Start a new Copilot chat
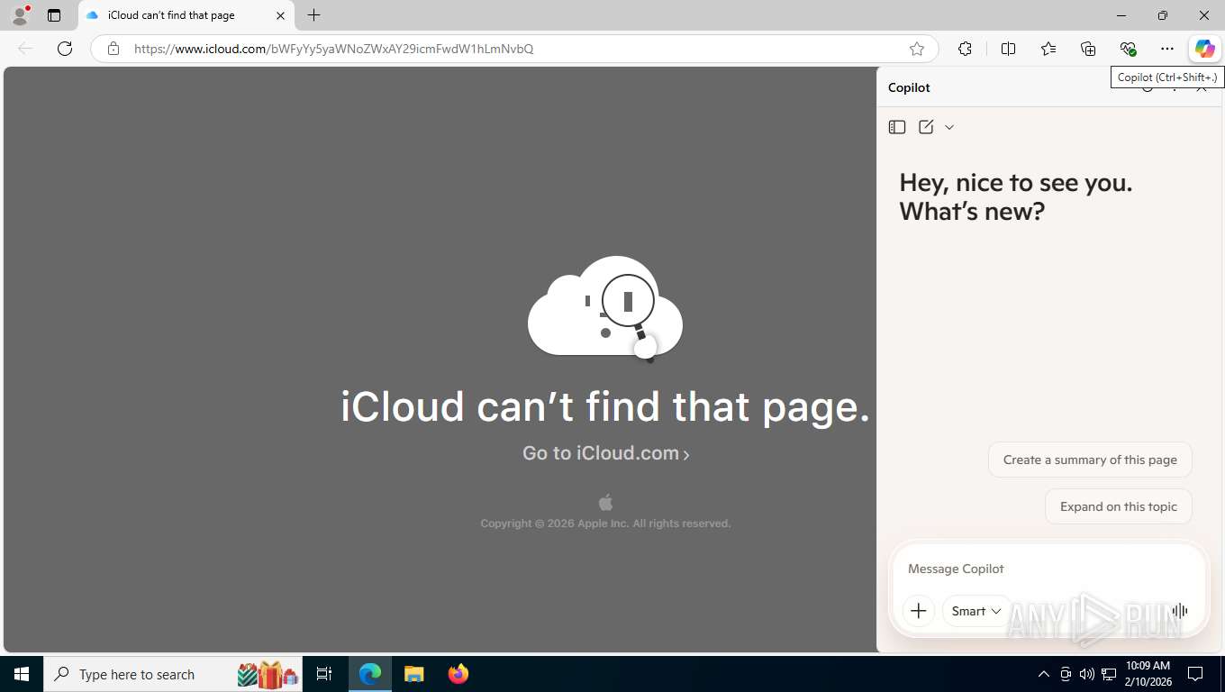The height and width of the screenshot is (692, 1225). [x=926, y=127]
